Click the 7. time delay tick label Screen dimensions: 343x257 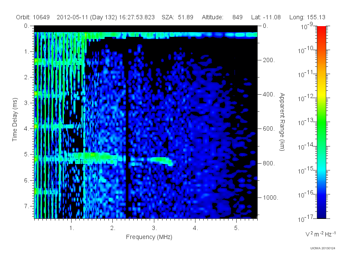[27, 206]
